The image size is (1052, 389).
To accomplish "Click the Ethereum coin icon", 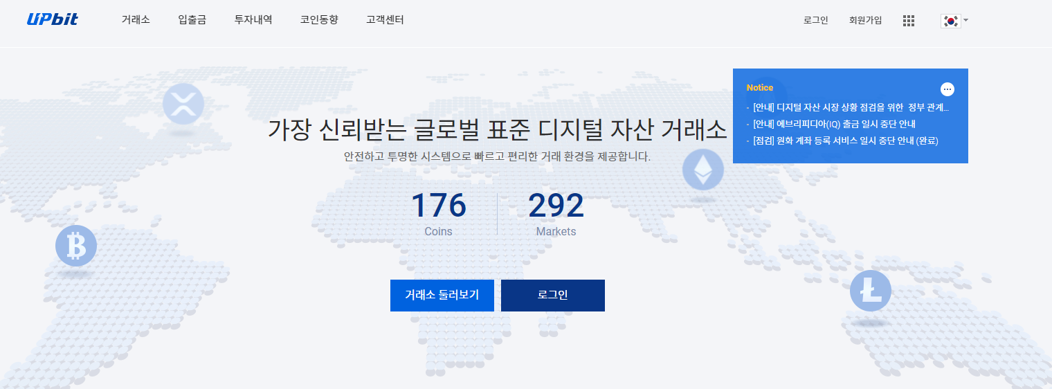I will 703,170.
